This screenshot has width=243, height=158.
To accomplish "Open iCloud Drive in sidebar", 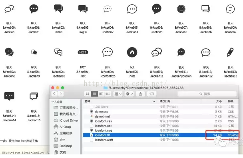I will pyautogui.click(x=66, y=120).
